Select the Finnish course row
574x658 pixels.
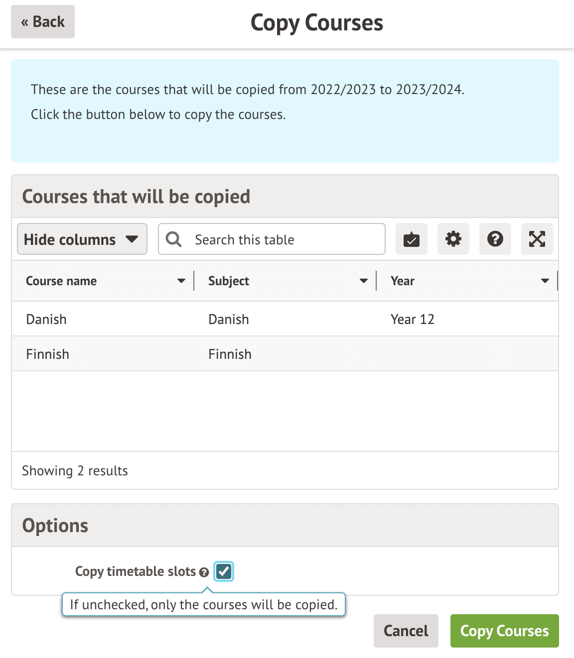coord(48,354)
